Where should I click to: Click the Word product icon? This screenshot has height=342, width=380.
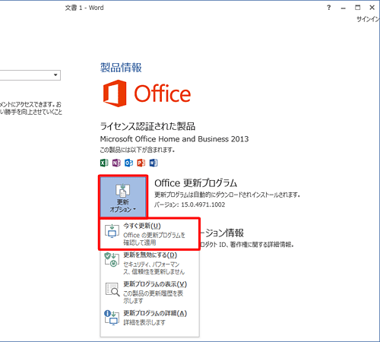pos(154,163)
